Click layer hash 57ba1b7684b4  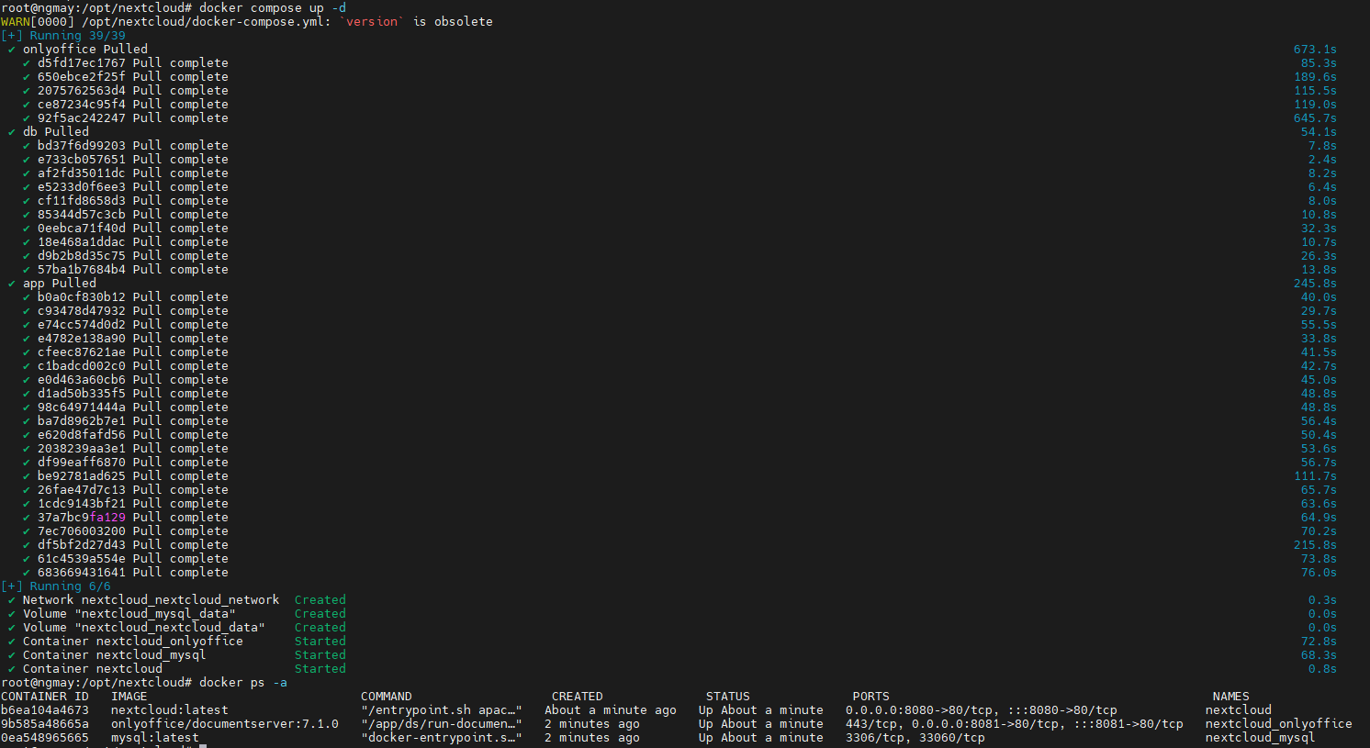pyautogui.click(x=82, y=269)
